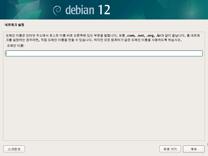Click the bold .net text in the description

[141, 36]
